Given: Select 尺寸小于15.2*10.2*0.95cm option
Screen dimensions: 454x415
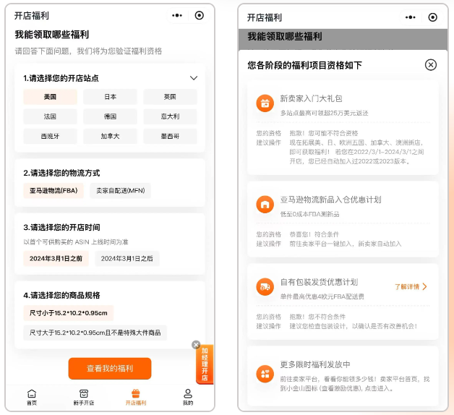Looking at the screenshot, I should pos(69,313).
